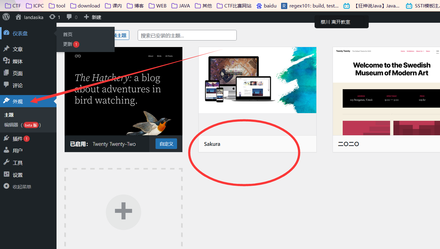The image size is (440, 249).
Task: Open the 博客 bookmark folder
Action: [135, 6]
